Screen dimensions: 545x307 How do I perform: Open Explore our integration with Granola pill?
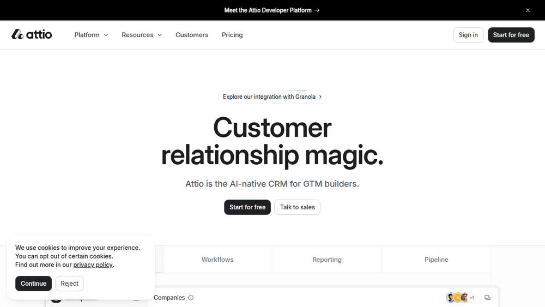[272, 97]
